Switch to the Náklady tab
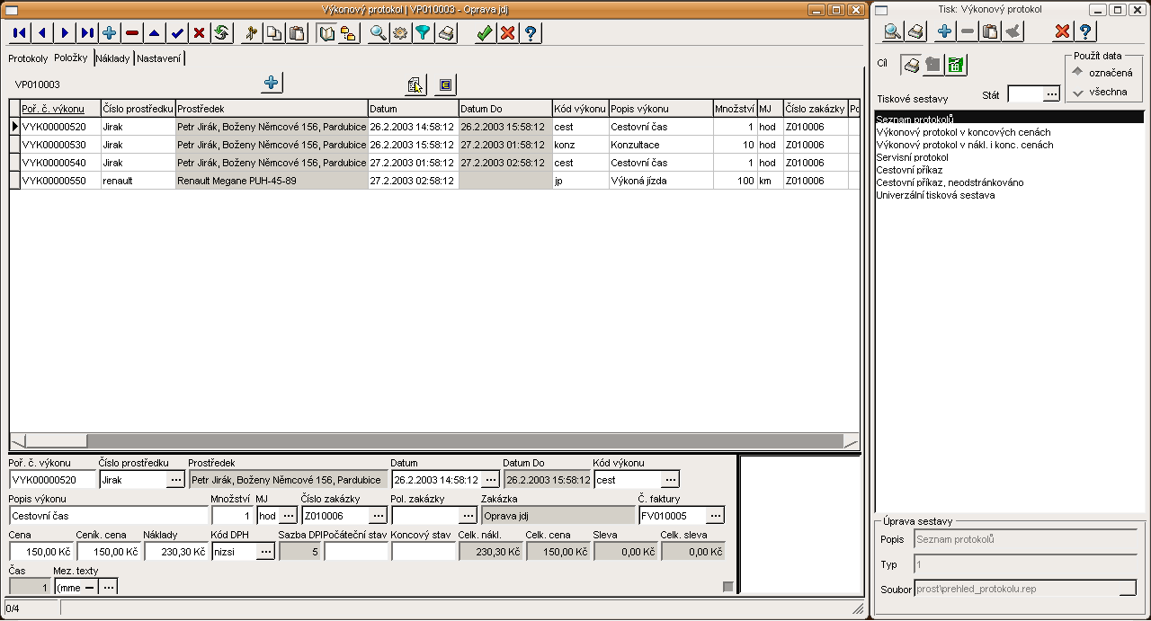This screenshot has width=1151, height=621. pyautogui.click(x=113, y=58)
